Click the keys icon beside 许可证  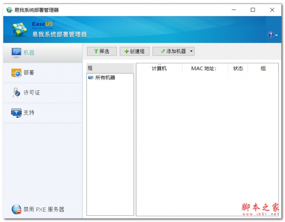pyautogui.click(x=16, y=92)
